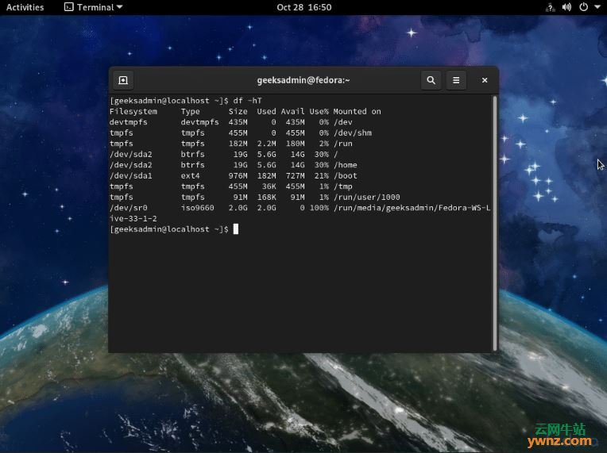Click the 'Mounted on' column header
The height and width of the screenshot is (453, 607).
coord(357,112)
